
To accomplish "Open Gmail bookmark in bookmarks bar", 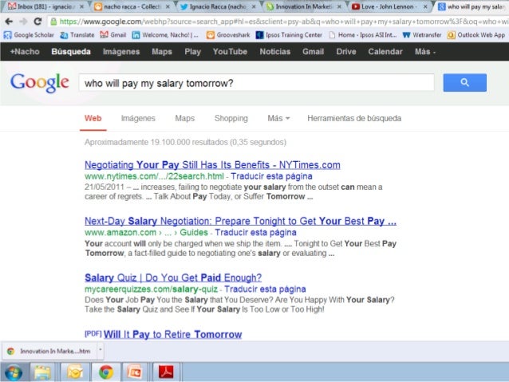I will point(113,35).
